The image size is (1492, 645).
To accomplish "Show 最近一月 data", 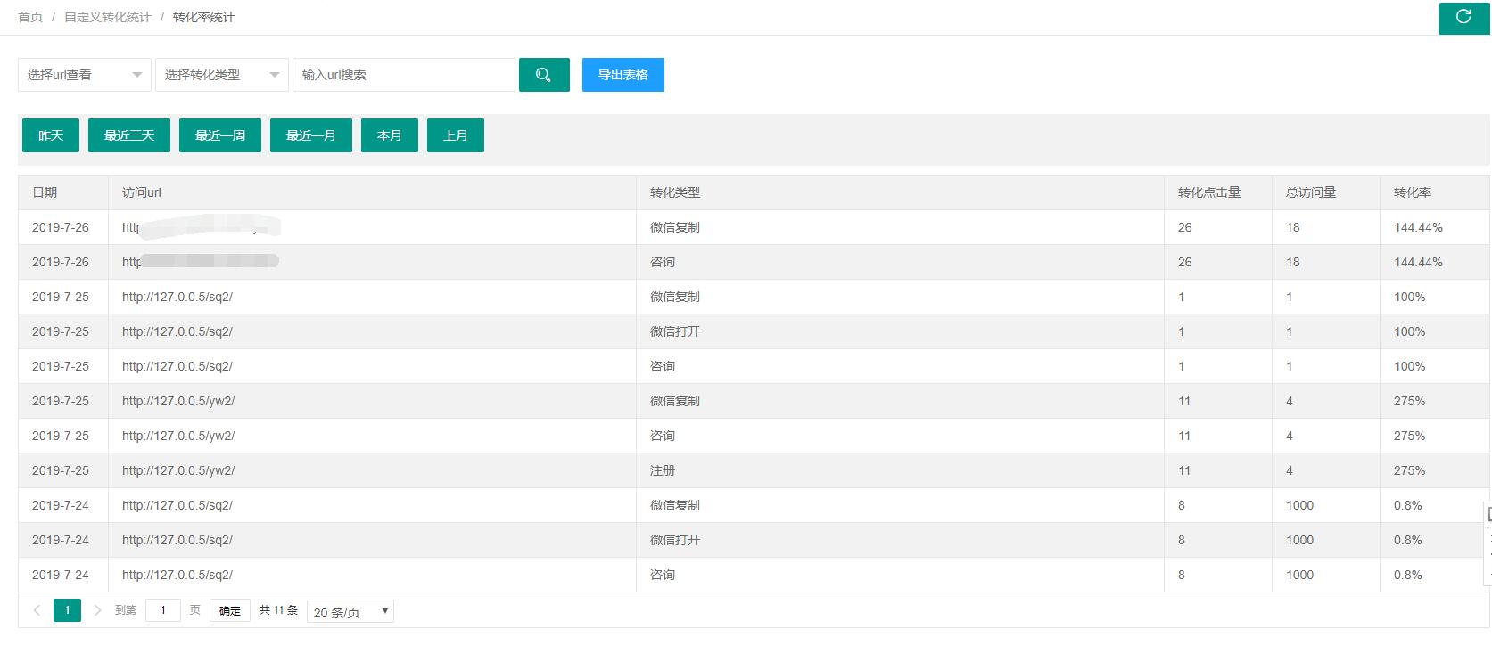I will (x=311, y=135).
